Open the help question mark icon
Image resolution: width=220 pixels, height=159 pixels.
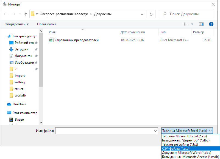pos(211,24)
